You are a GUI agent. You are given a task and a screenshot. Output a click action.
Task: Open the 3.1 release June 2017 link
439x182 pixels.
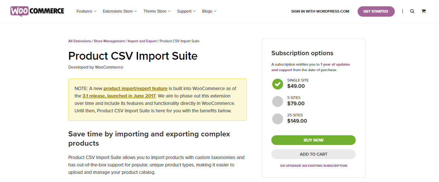pos(119,96)
